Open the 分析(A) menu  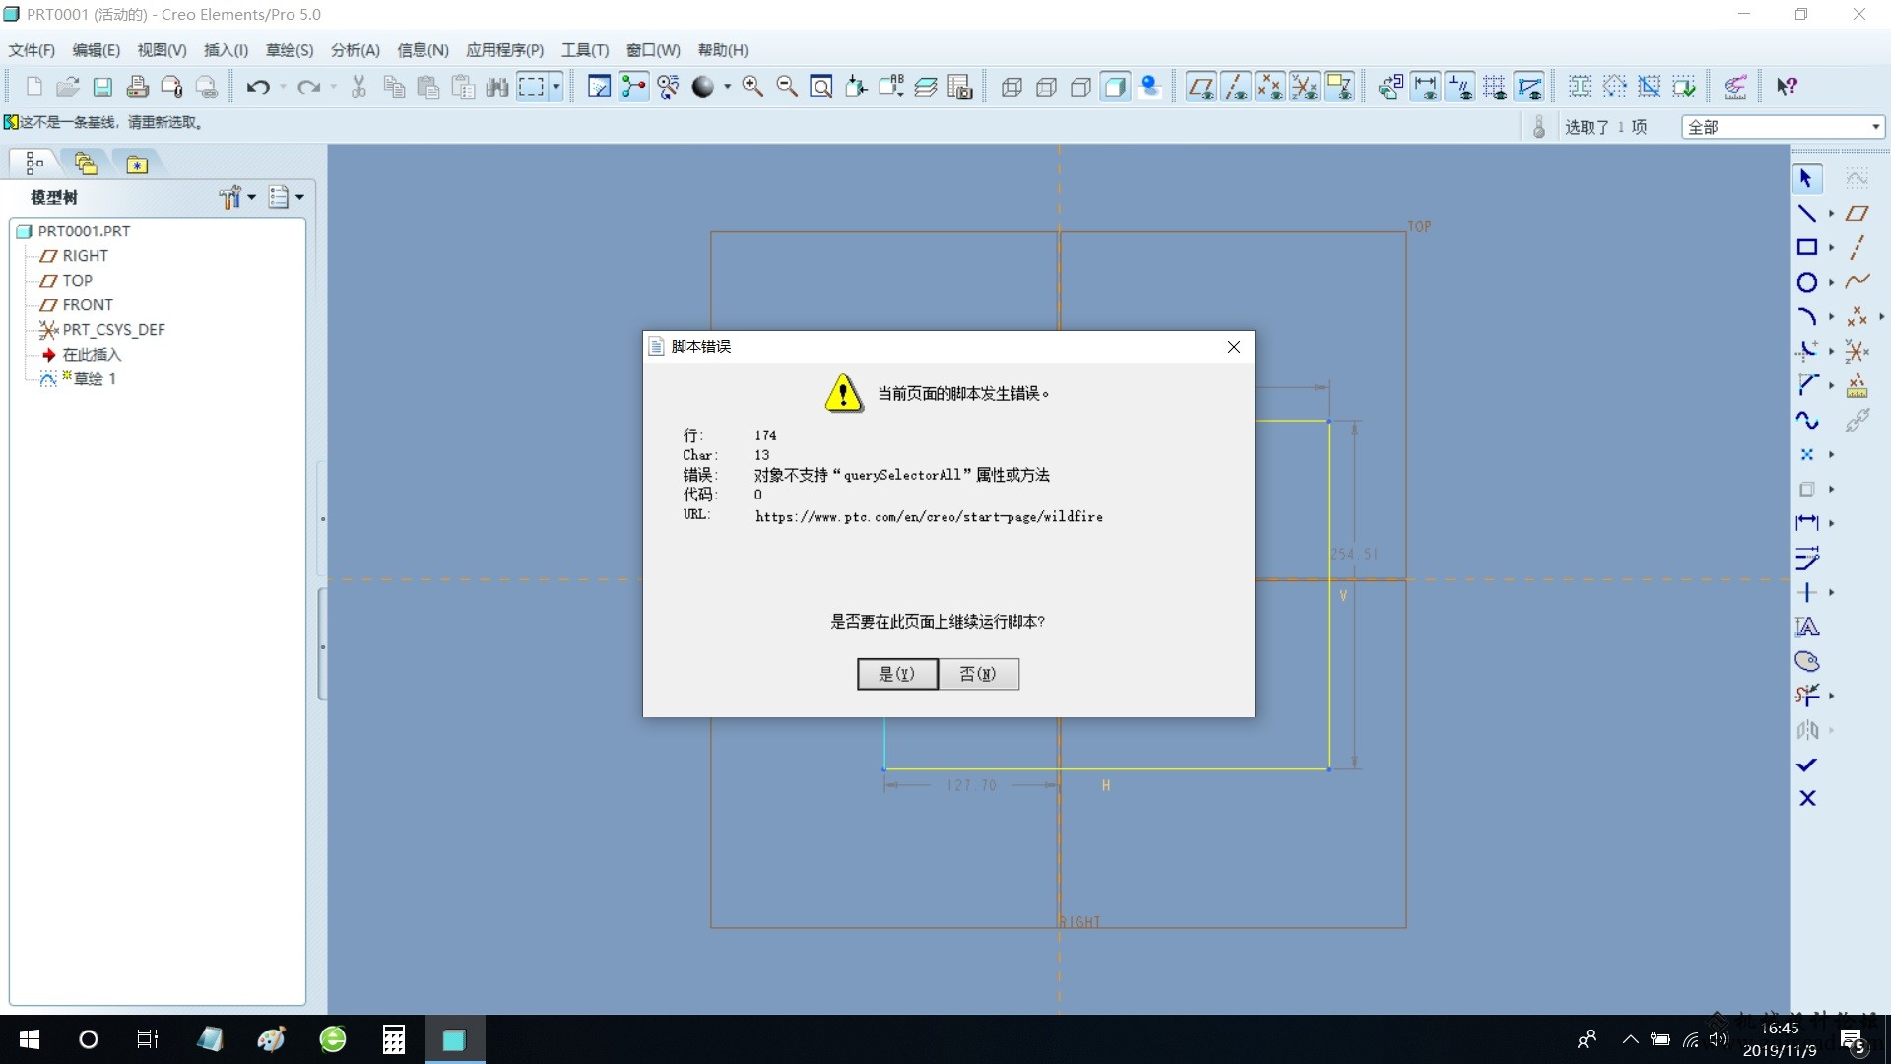pyautogui.click(x=355, y=50)
